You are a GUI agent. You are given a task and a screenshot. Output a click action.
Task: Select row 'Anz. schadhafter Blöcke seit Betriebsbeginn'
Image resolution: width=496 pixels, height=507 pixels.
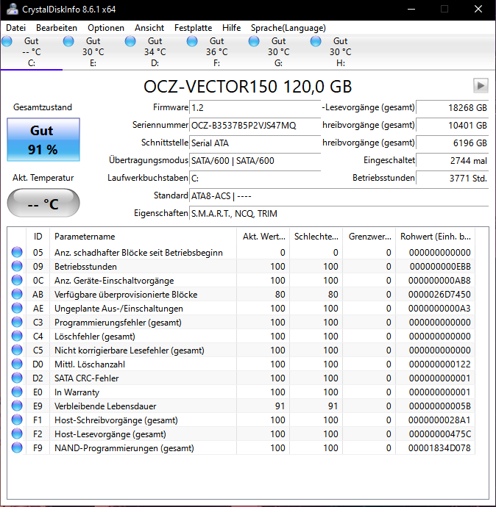[241, 252]
